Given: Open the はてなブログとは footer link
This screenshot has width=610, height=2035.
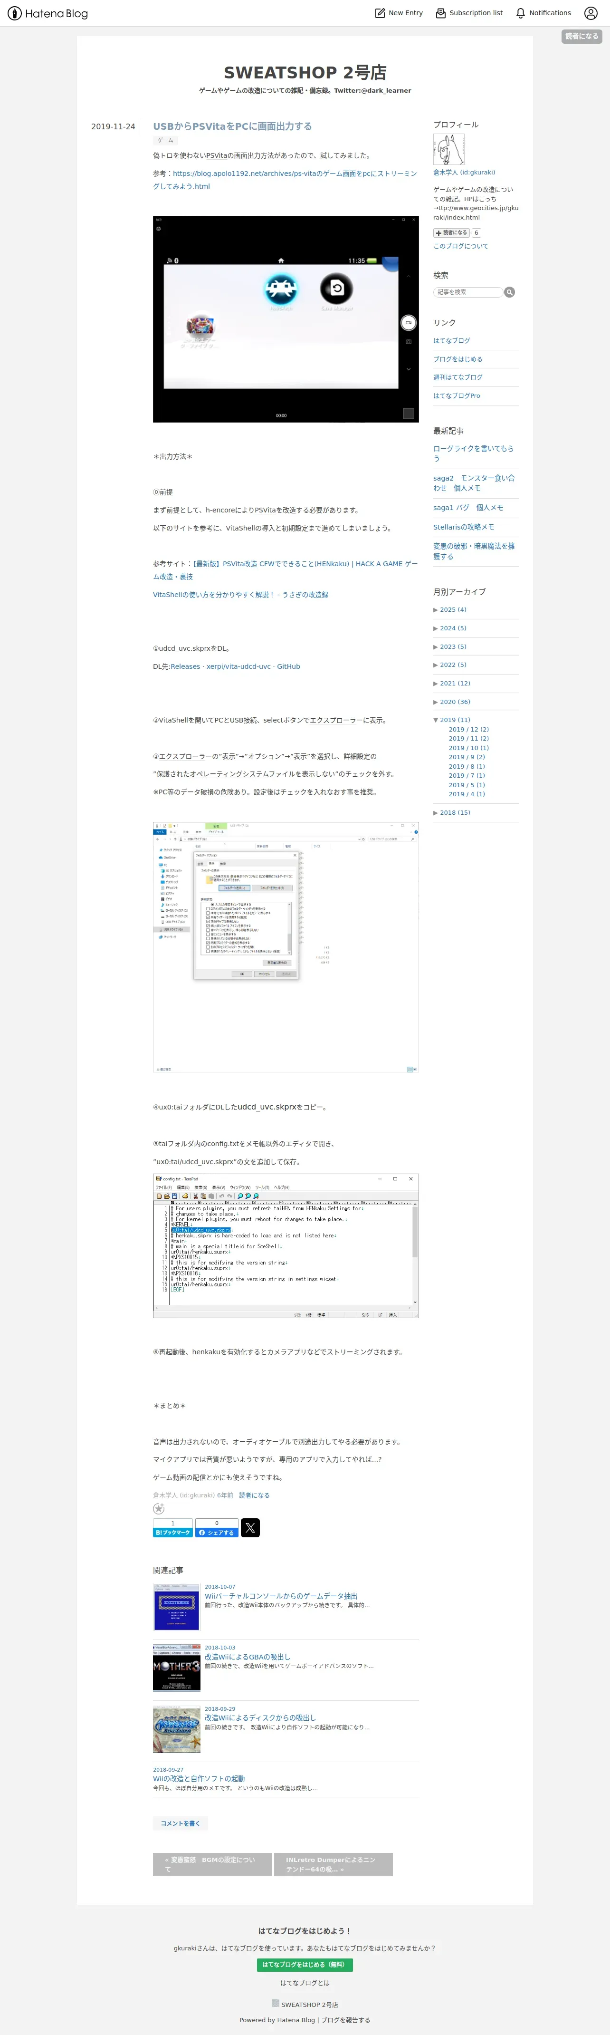Looking at the screenshot, I should [x=305, y=1983].
